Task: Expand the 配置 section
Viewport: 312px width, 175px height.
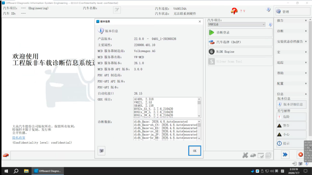Action: point(292,83)
